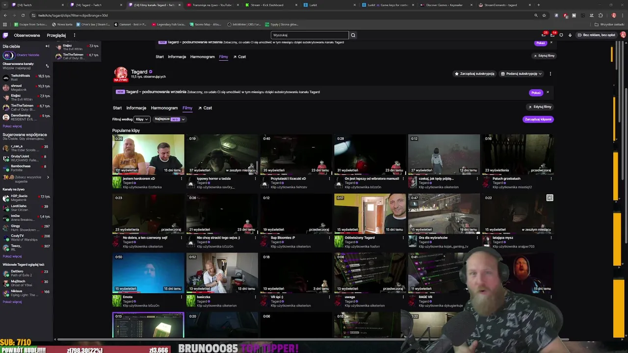Open the Klipy filter dropdown
This screenshot has height=353, width=628.
(x=142, y=119)
